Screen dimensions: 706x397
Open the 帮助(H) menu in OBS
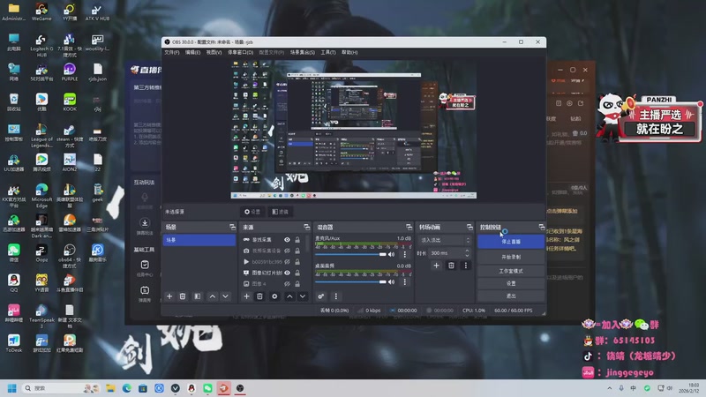click(349, 52)
